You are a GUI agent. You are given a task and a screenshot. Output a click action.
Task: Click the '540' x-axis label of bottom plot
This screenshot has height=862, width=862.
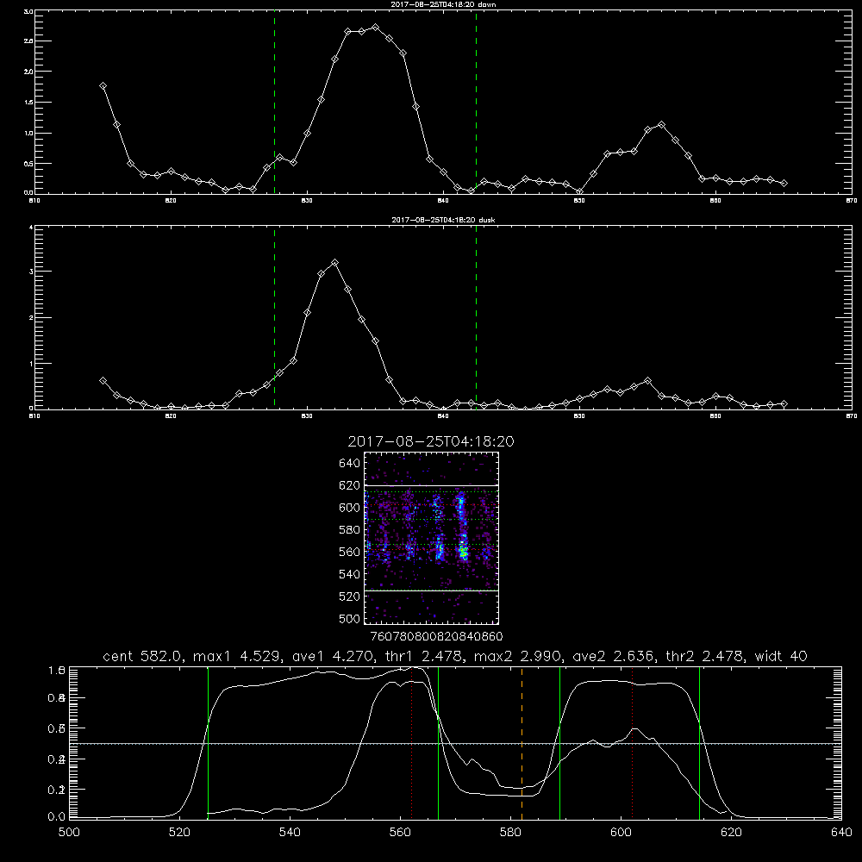(290, 833)
